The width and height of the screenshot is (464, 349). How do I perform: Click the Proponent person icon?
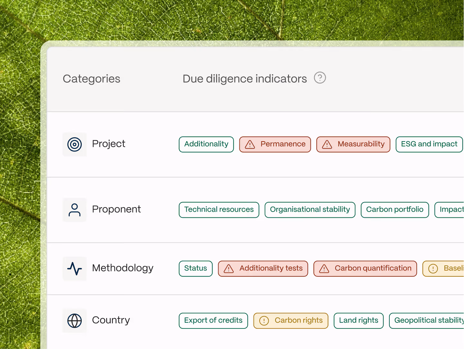[75, 210]
